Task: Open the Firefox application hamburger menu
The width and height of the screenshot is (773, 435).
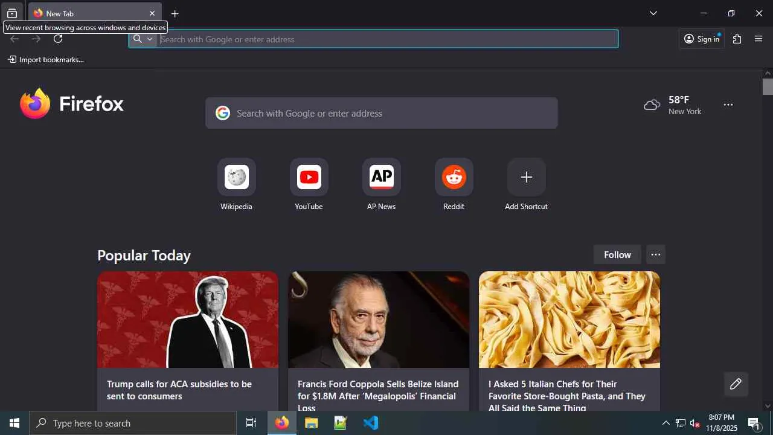Action: coord(759,39)
